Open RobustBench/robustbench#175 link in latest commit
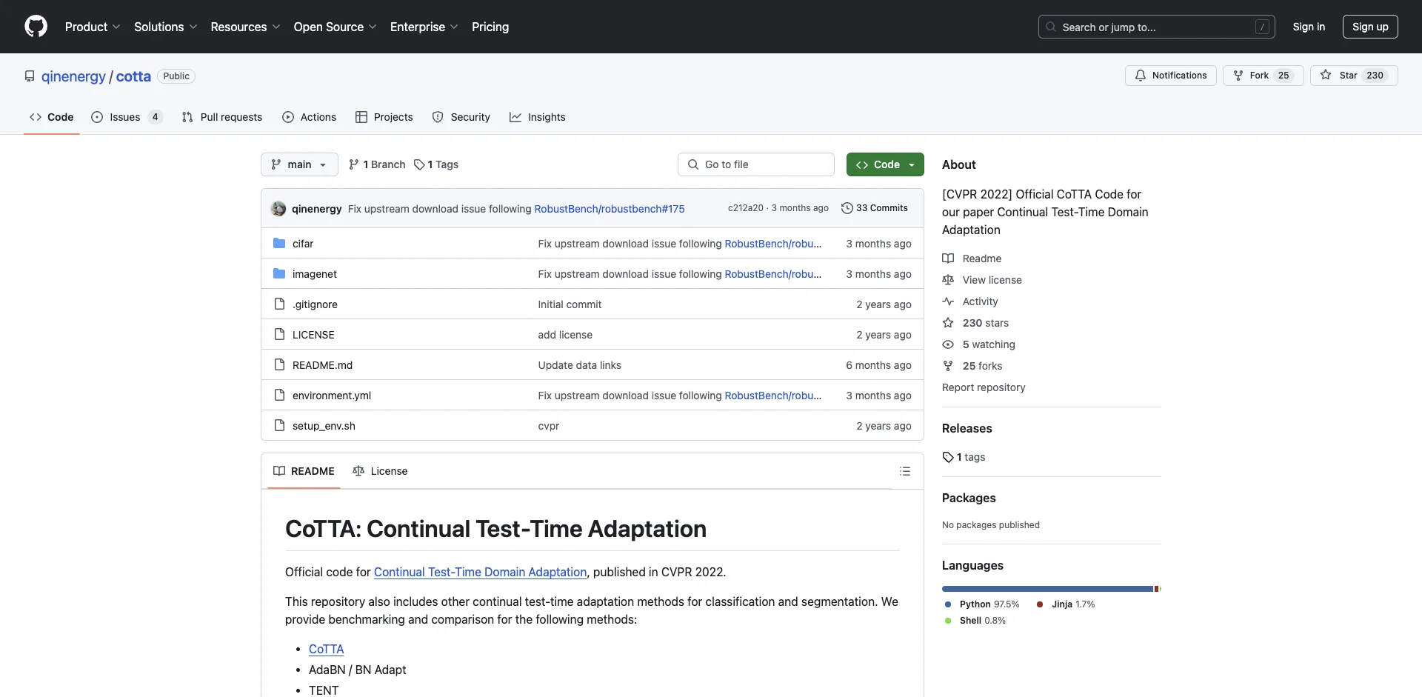This screenshot has width=1422, height=697. pyautogui.click(x=610, y=209)
